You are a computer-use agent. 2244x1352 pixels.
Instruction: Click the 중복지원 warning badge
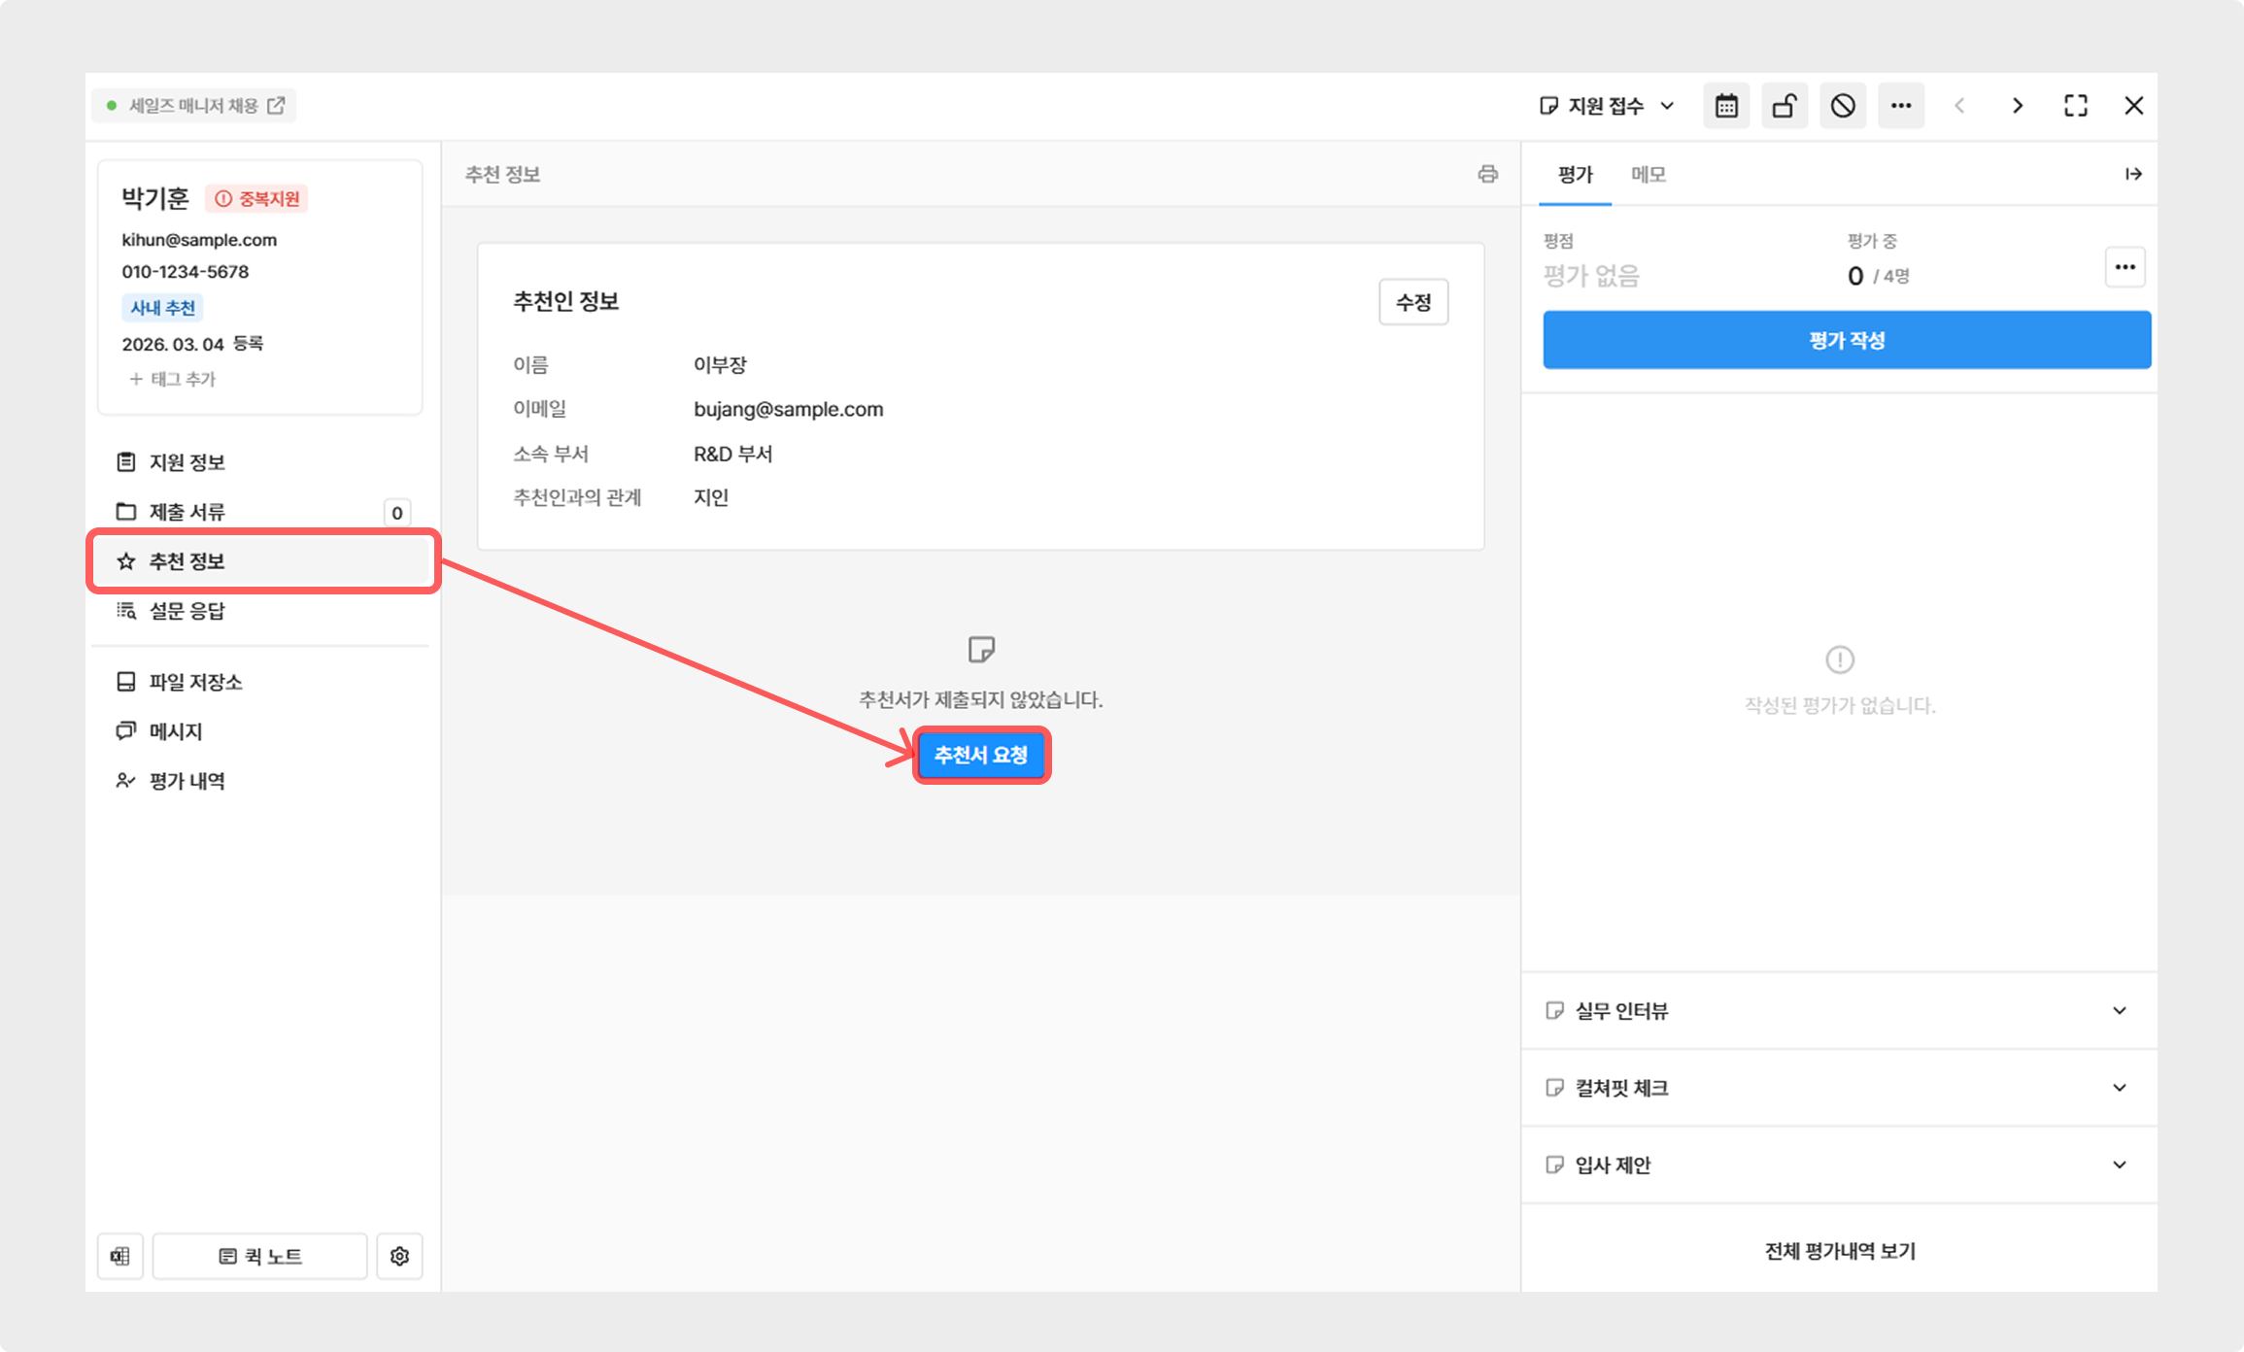[x=257, y=199]
